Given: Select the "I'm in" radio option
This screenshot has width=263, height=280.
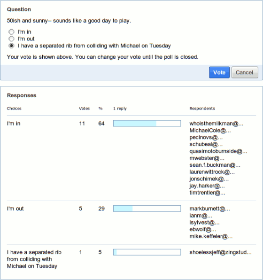Looking at the screenshot, I should coord(11,32).
